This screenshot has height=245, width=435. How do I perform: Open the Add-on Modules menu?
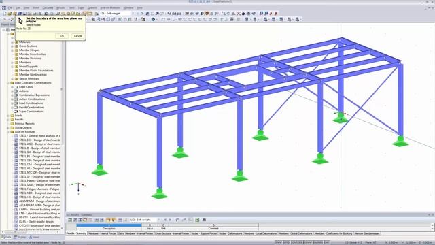pyautogui.click(x=110, y=7)
